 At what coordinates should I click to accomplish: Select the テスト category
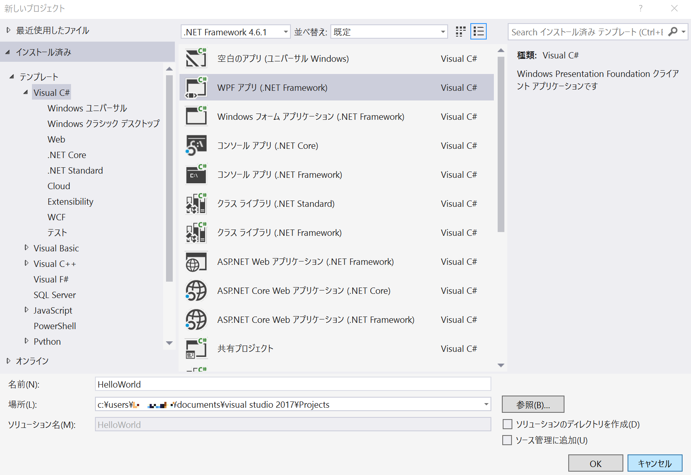click(x=57, y=232)
